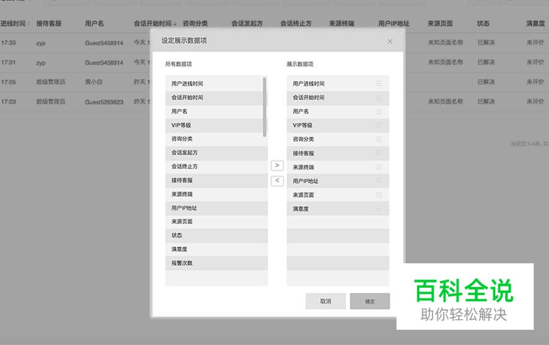
Task: Sort background table by 会话开始时间 column header
Action: pos(154,23)
